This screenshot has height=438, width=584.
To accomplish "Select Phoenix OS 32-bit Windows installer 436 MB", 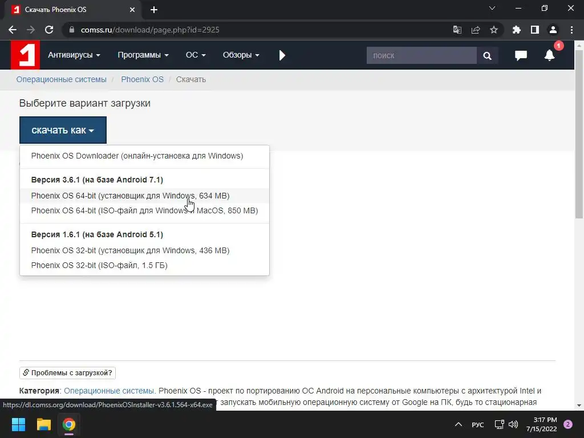I will tap(144, 250).
